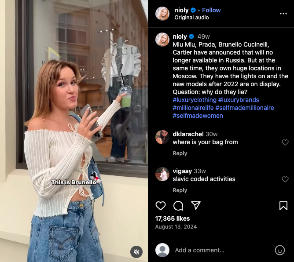Reply to vigaay's comment
The height and width of the screenshot is (262, 294).
180,190
